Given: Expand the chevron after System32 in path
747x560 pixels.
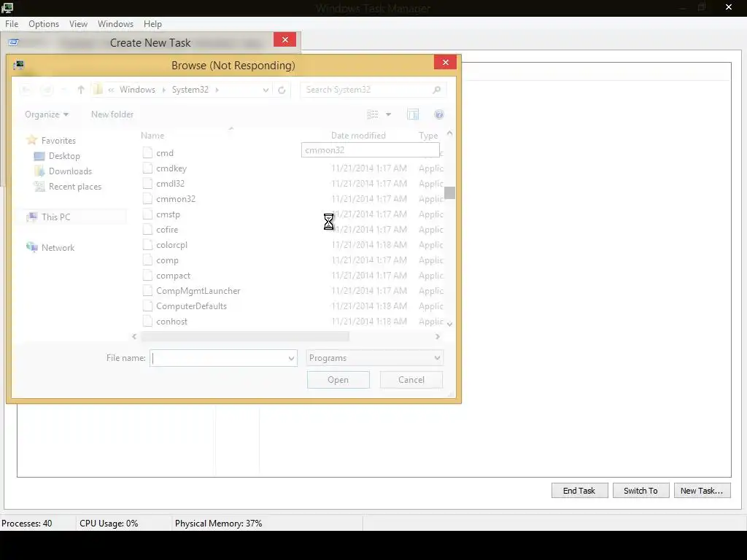Looking at the screenshot, I should 217,90.
